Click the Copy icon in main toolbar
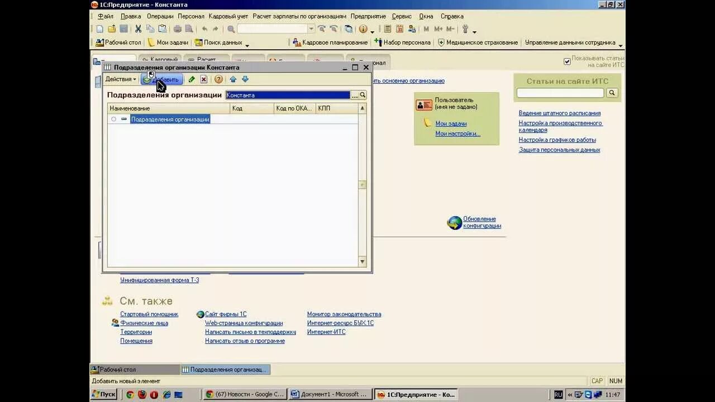The width and height of the screenshot is (715, 402). (x=150, y=29)
